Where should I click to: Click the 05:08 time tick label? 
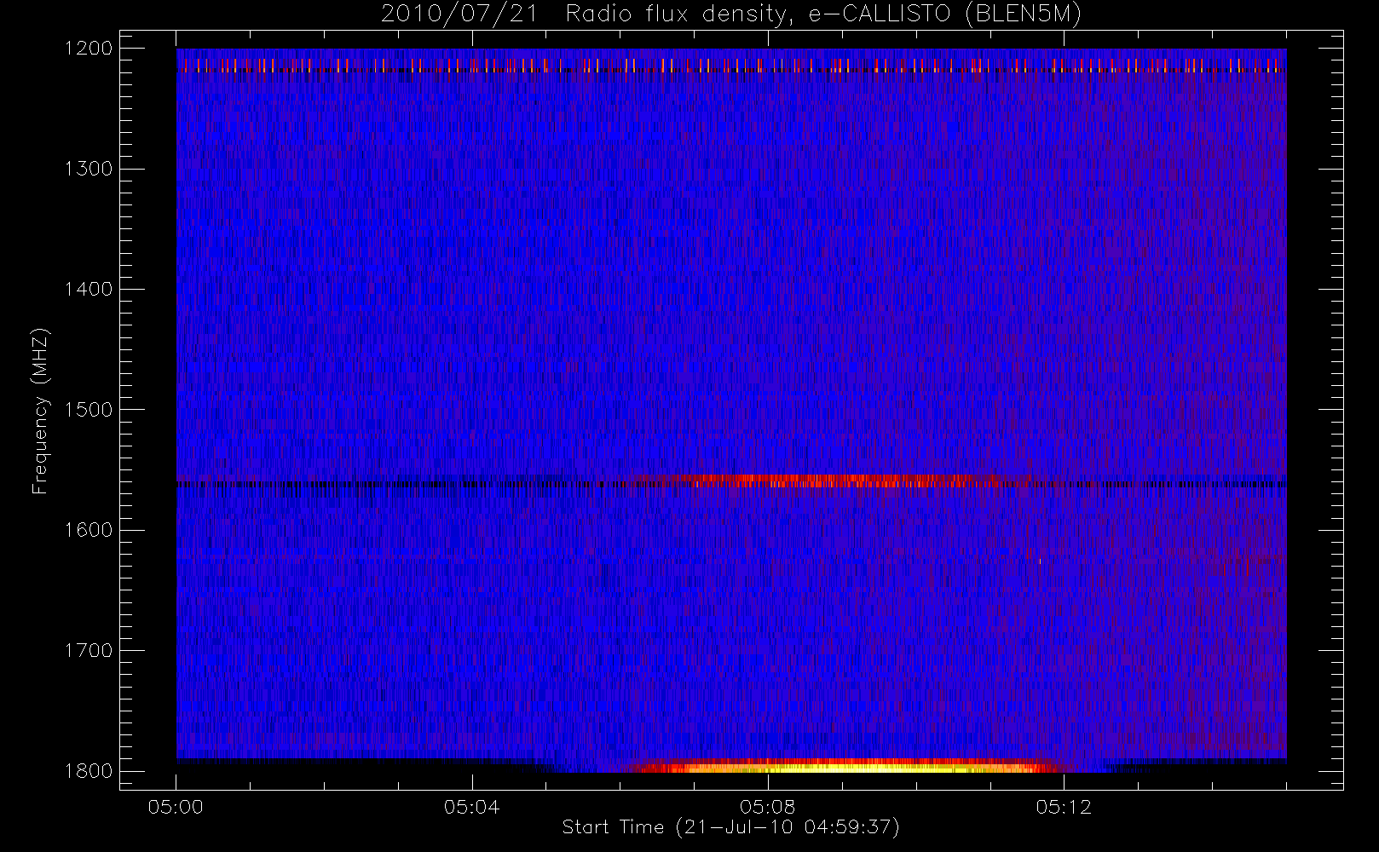pos(767,807)
